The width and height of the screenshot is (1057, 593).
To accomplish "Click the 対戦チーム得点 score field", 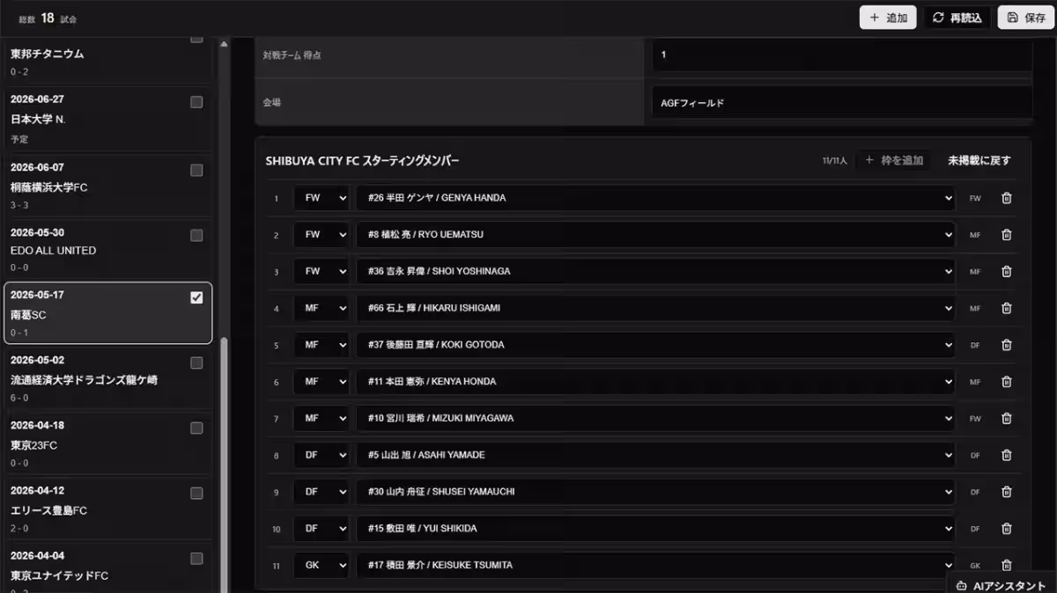I will tap(842, 55).
